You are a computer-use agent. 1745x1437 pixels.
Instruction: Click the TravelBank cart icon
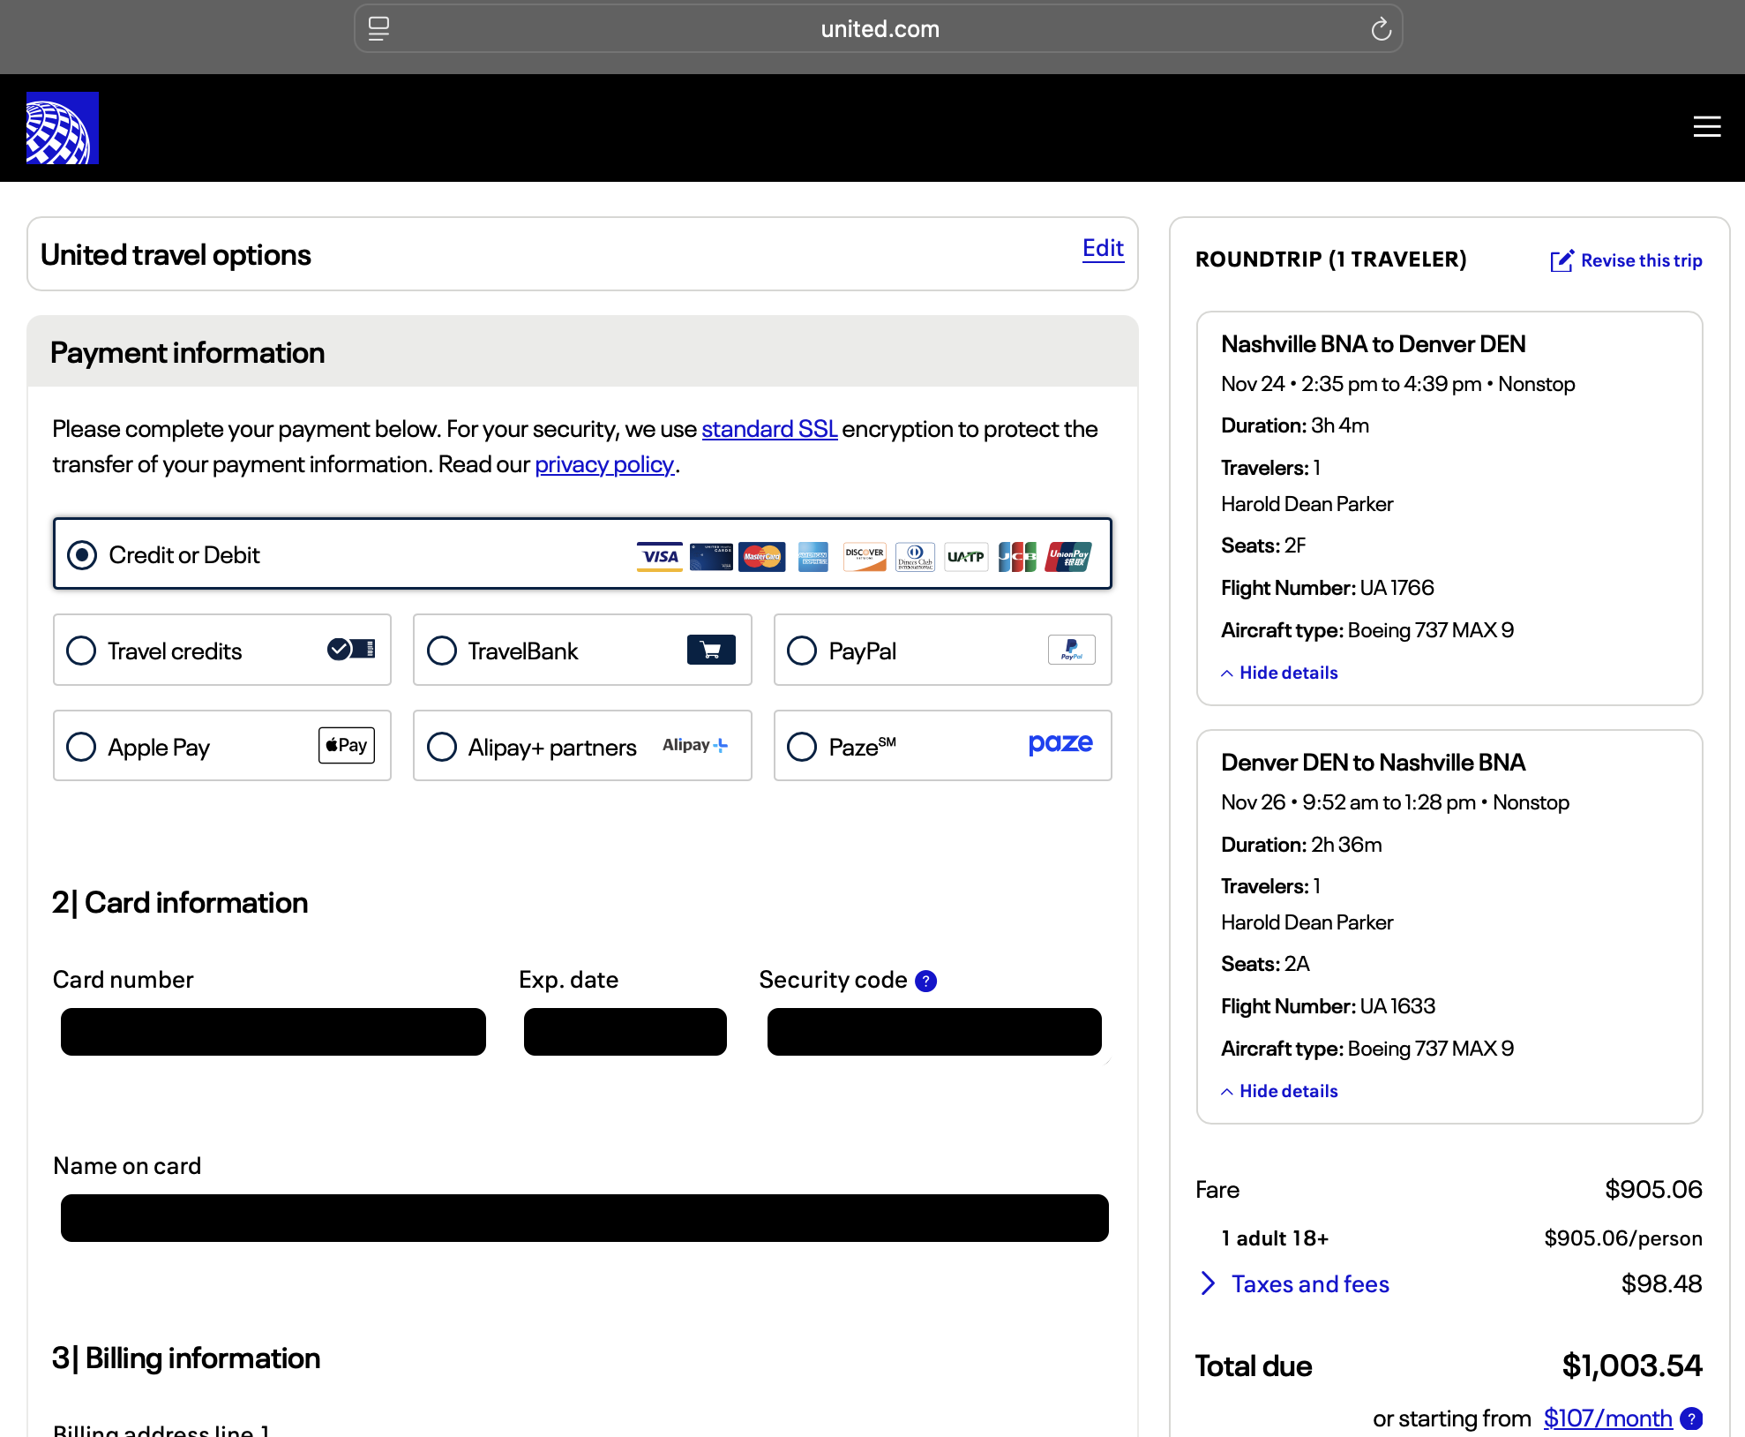(710, 651)
